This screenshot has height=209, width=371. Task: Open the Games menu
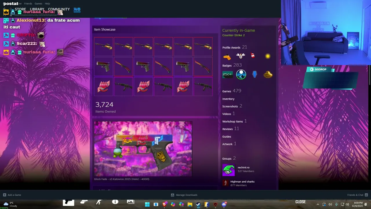(38, 3)
